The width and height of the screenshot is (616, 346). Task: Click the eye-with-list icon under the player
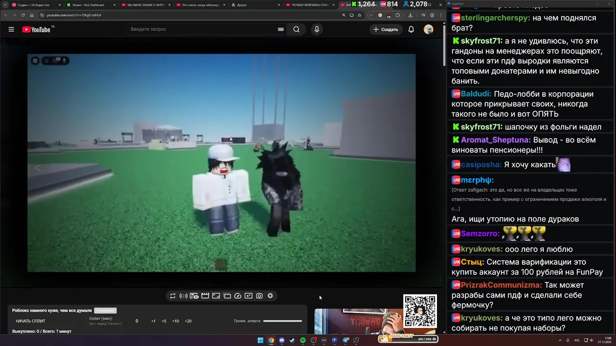tap(194, 296)
